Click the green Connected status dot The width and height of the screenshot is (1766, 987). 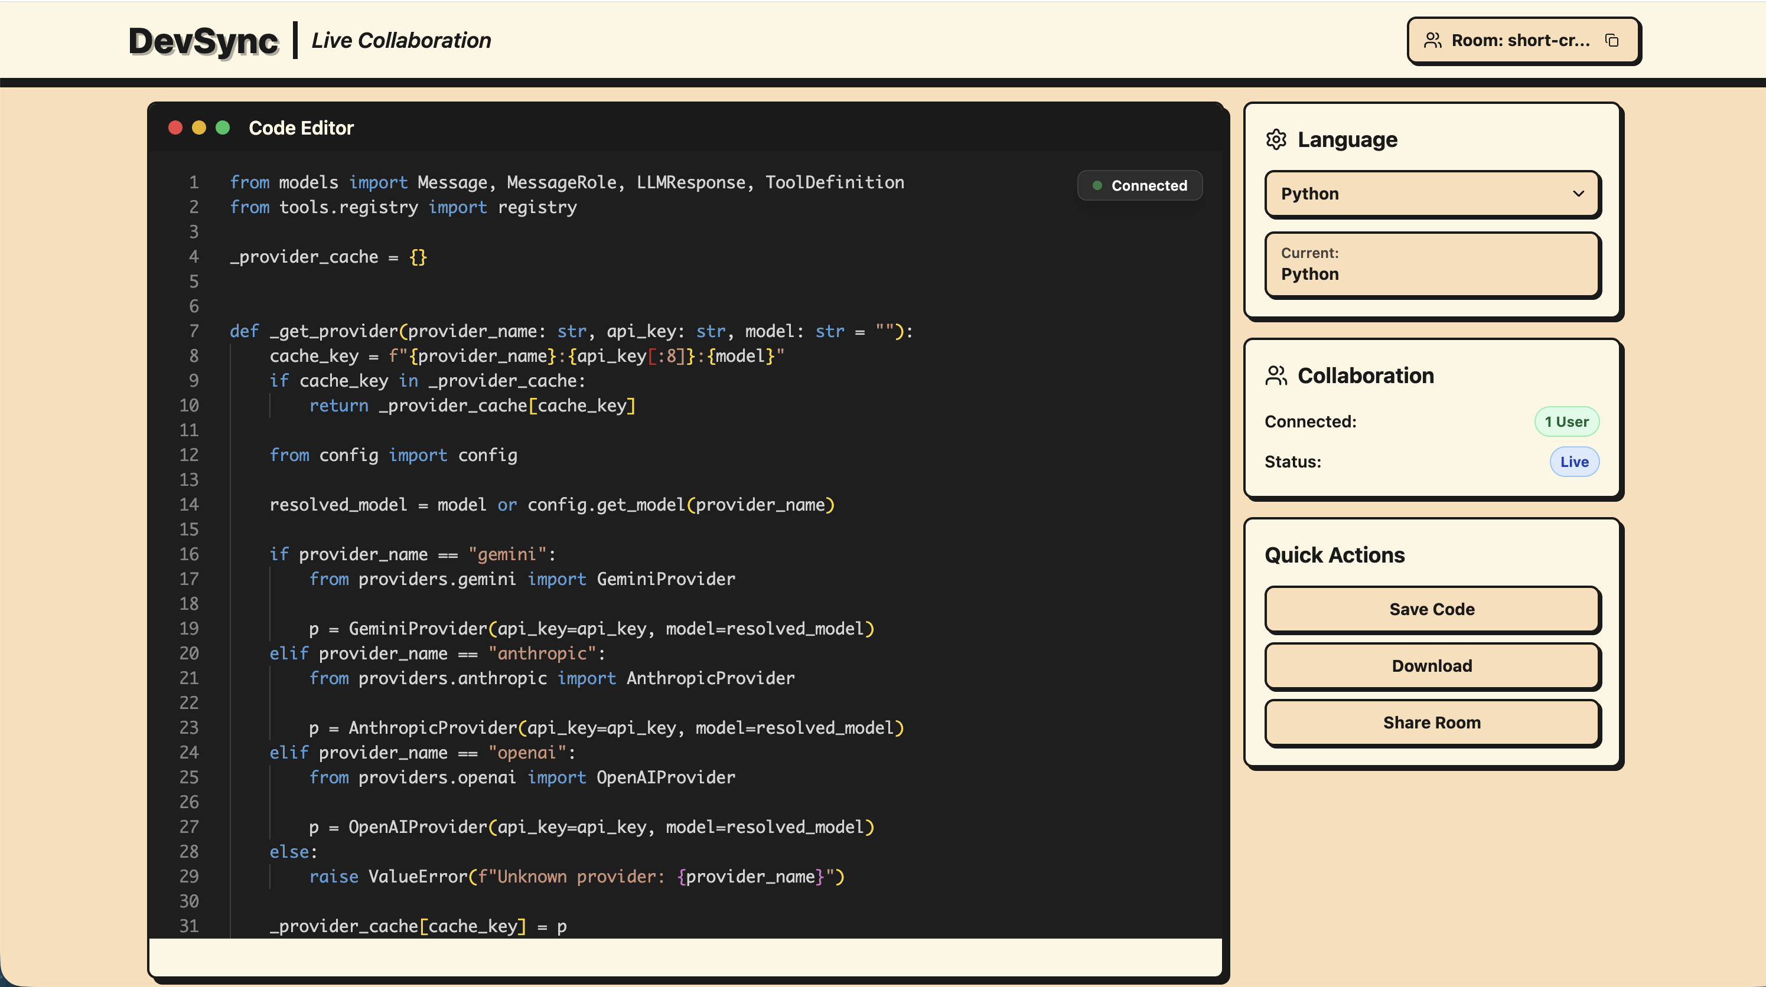pyautogui.click(x=1097, y=186)
